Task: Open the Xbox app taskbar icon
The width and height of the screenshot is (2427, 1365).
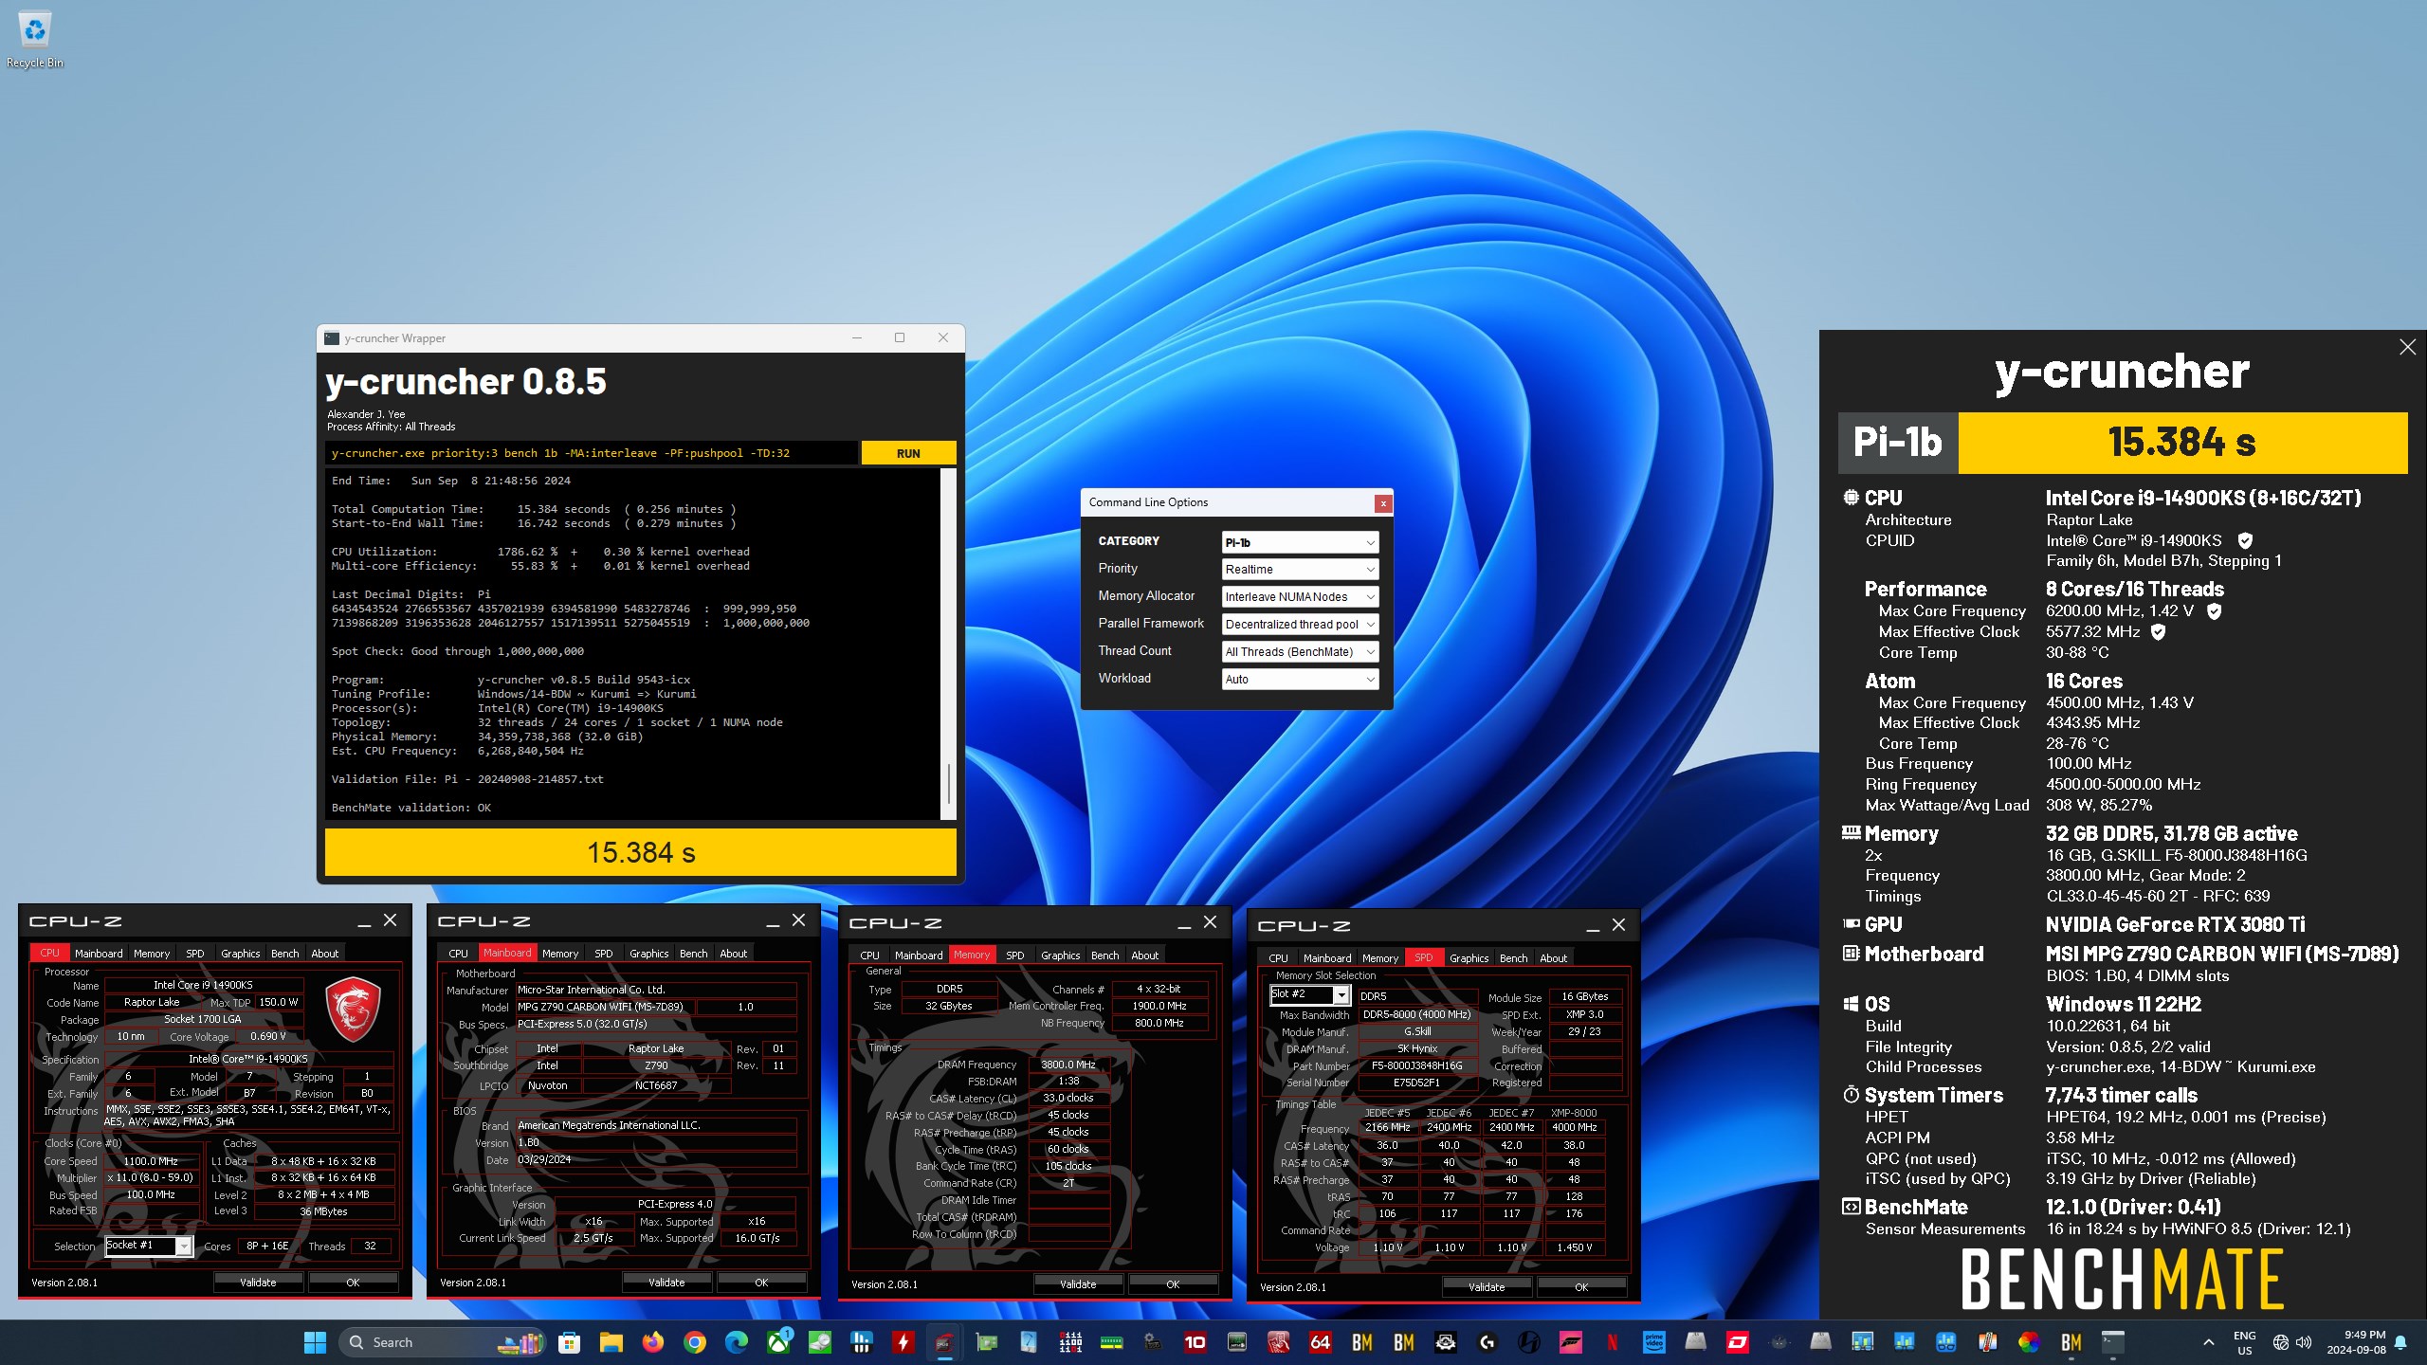Action: 778,1342
